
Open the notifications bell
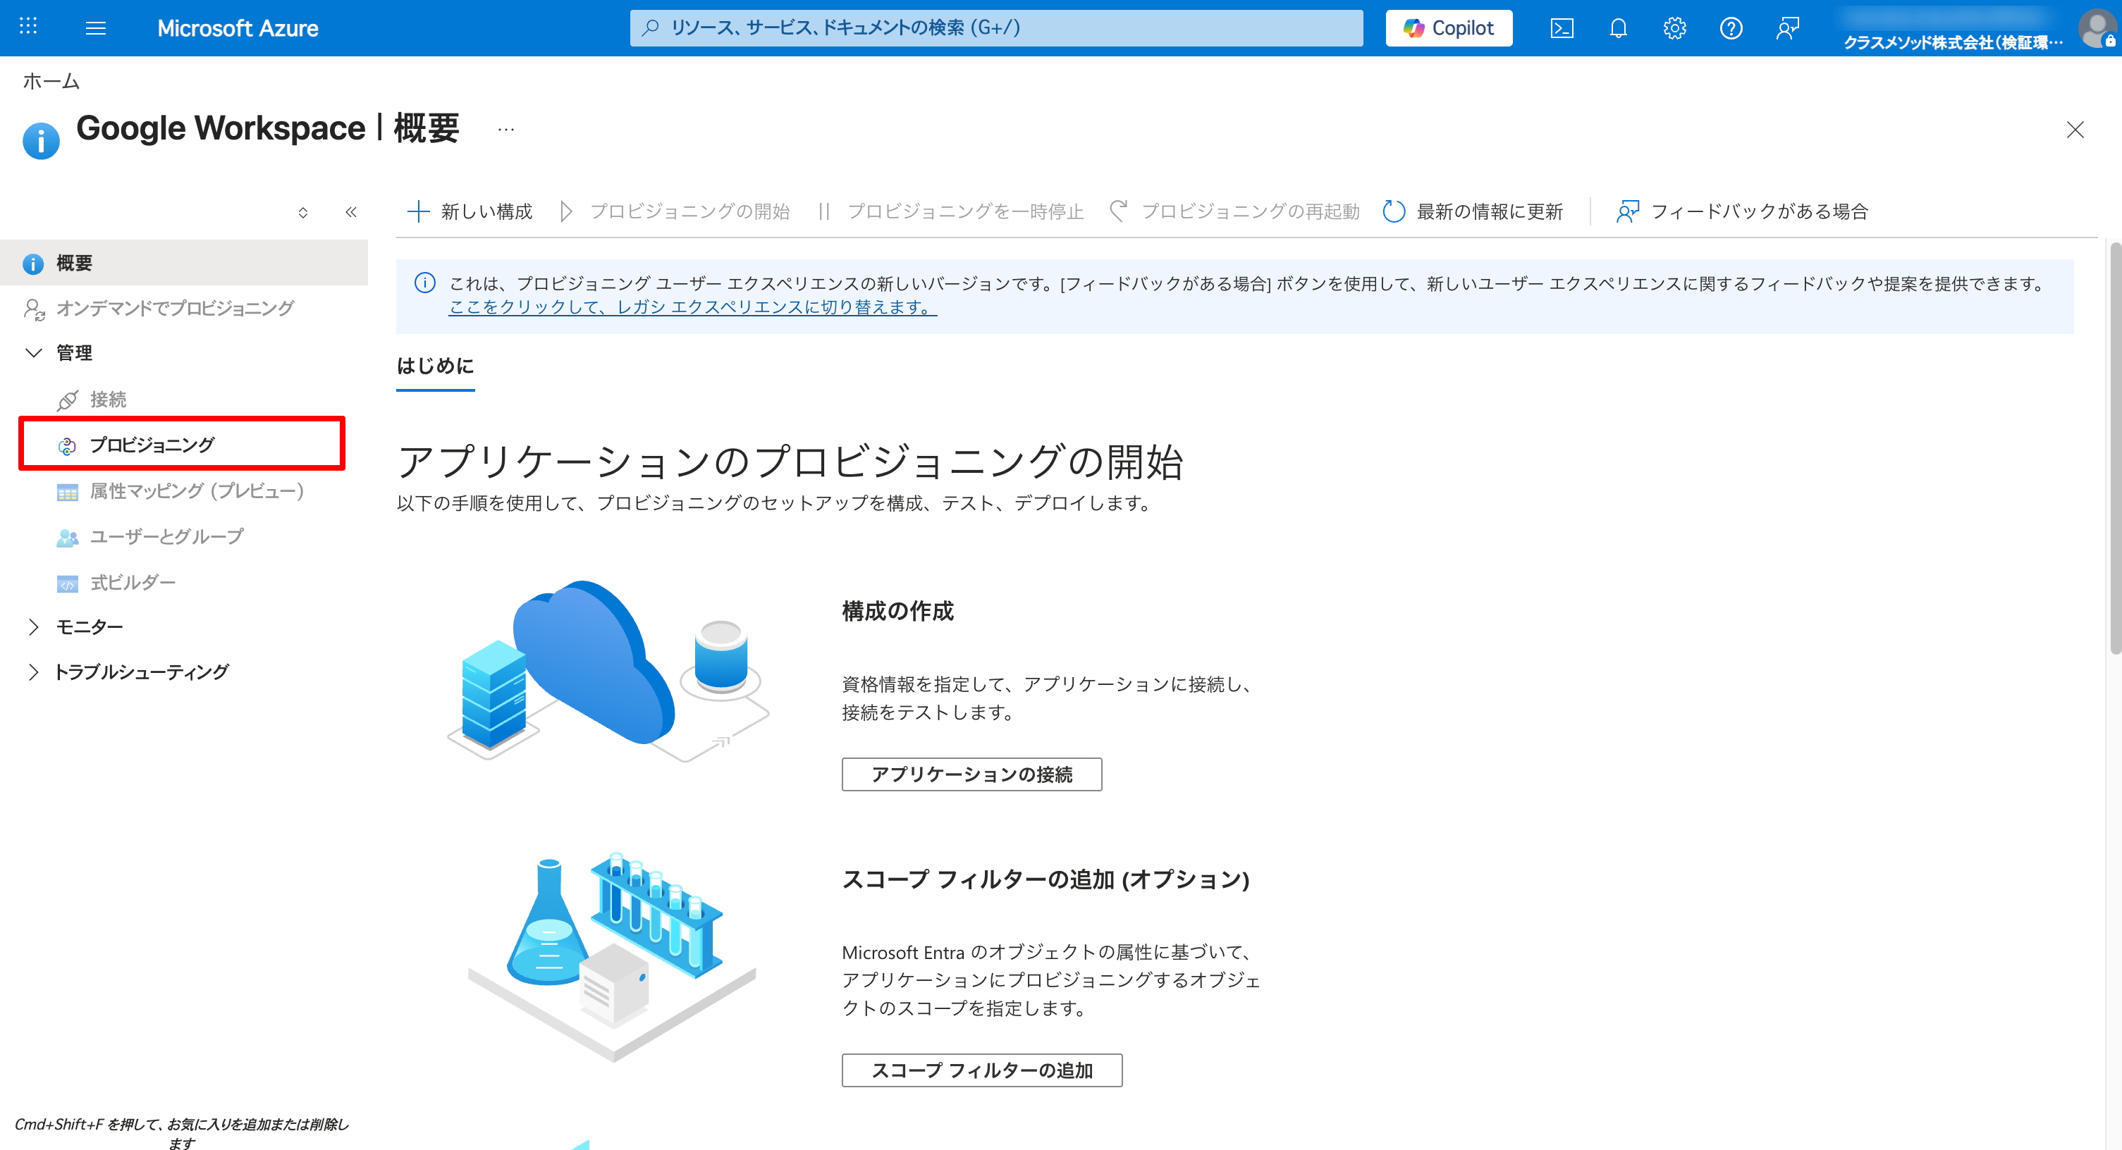click(x=1618, y=27)
